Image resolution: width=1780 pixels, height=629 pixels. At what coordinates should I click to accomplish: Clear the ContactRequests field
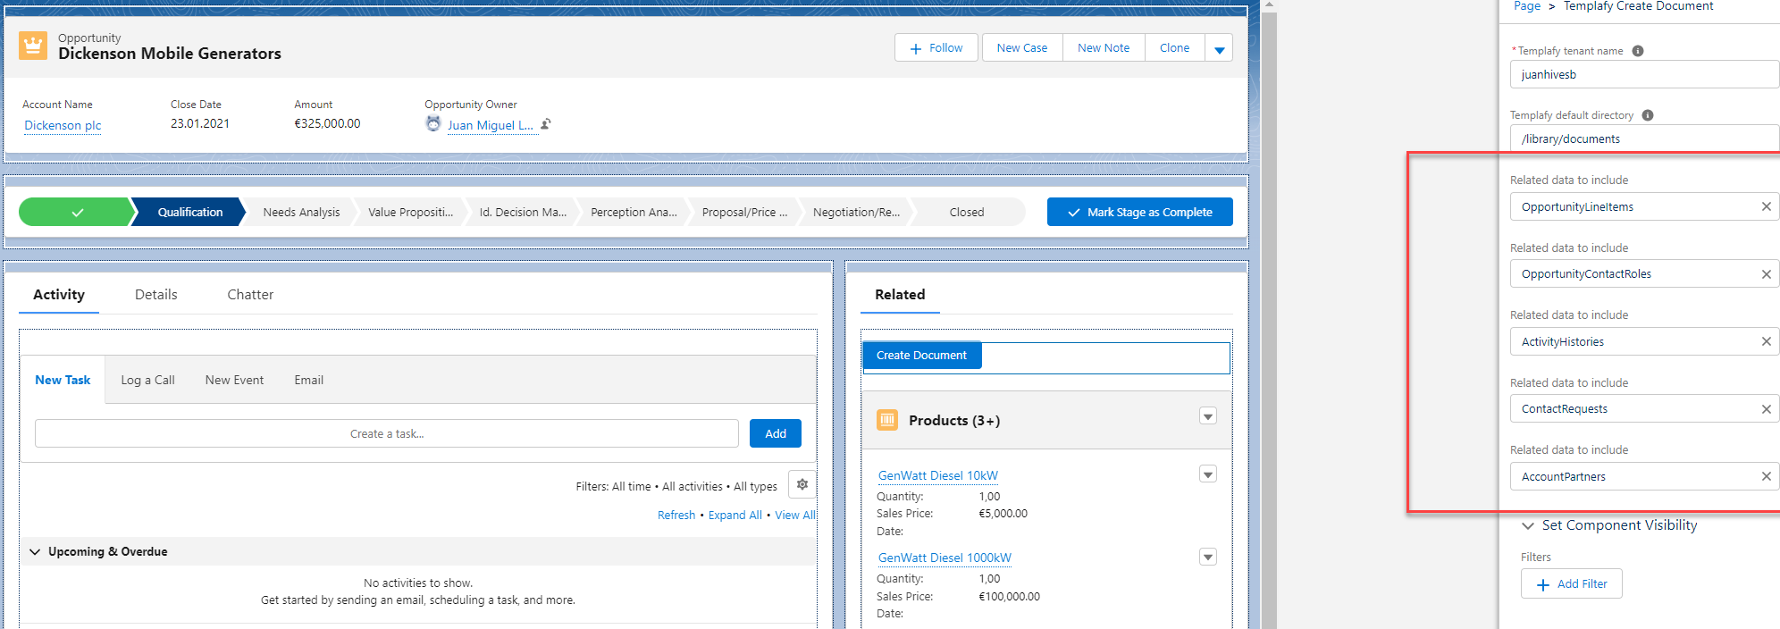(x=1767, y=409)
